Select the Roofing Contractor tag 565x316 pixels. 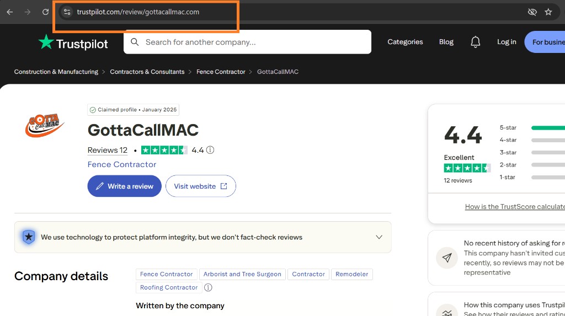169,287
